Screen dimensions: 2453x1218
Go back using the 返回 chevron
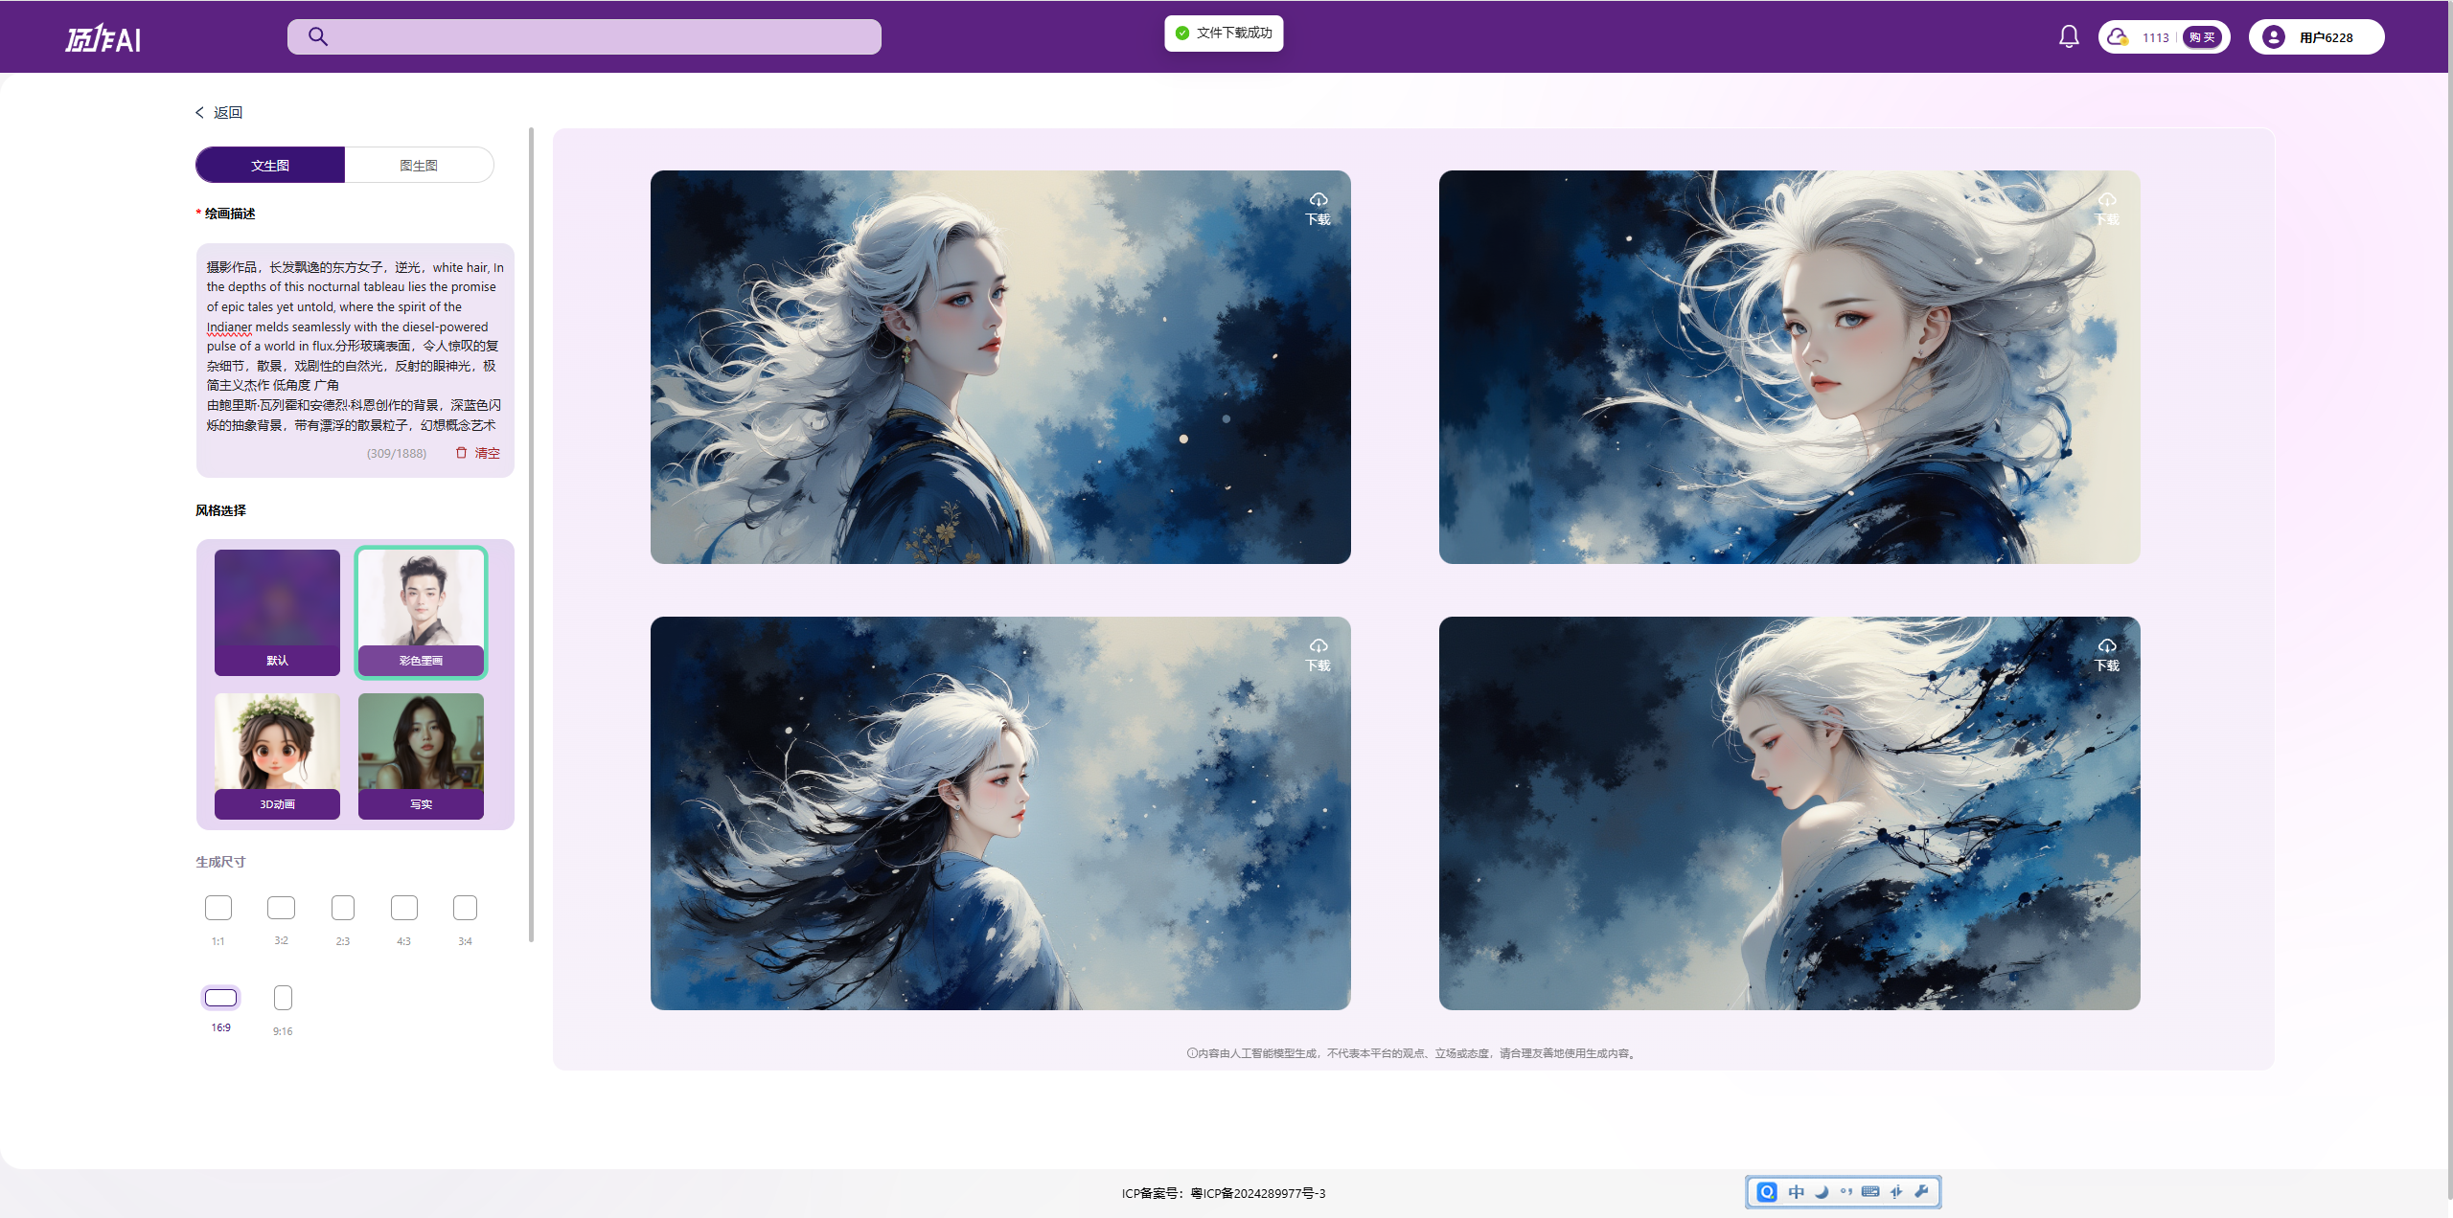click(200, 113)
